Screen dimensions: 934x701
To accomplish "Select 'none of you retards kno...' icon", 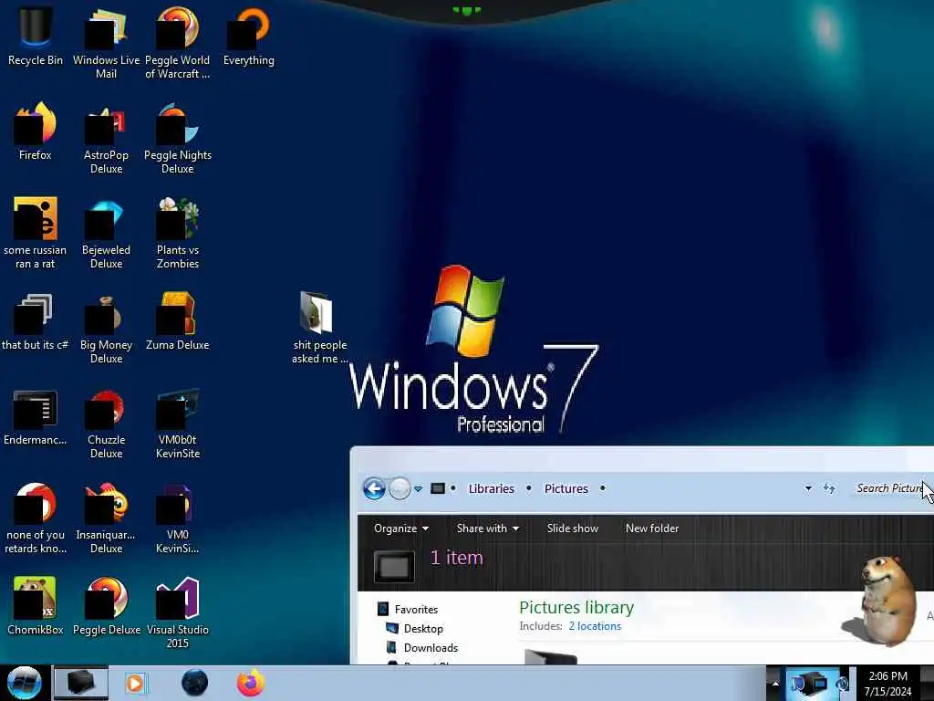I will [x=36, y=518].
